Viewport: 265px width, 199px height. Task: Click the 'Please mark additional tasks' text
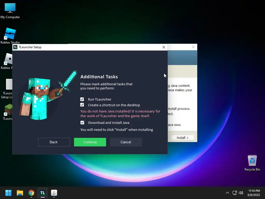[106, 86]
